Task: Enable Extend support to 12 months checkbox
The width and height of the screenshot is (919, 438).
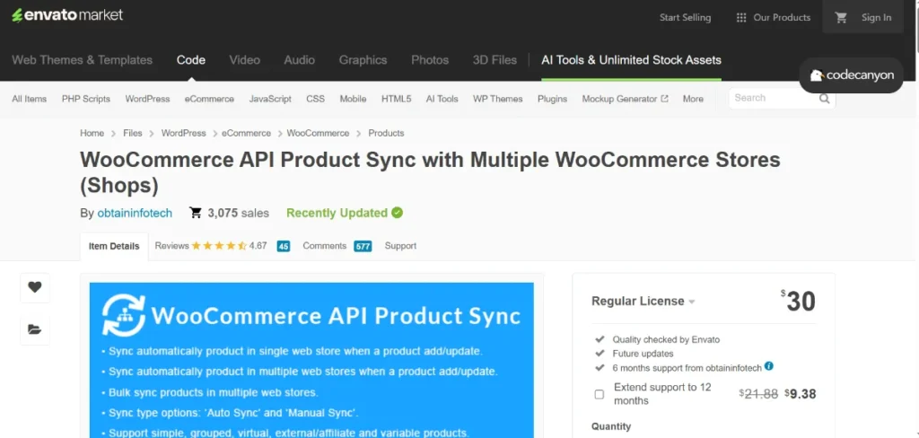Action: click(x=599, y=394)
